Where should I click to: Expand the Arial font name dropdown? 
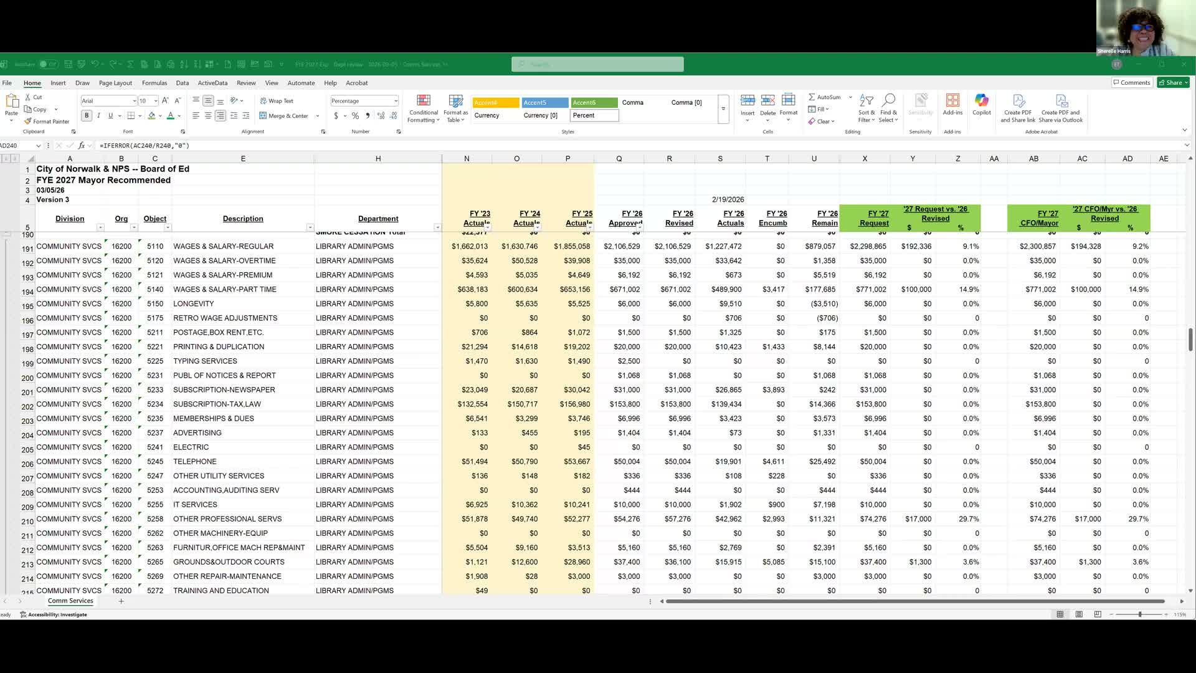pos(134,101)
